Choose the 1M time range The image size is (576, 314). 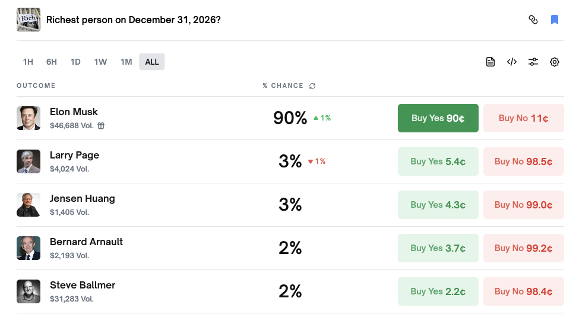point(126,62)
